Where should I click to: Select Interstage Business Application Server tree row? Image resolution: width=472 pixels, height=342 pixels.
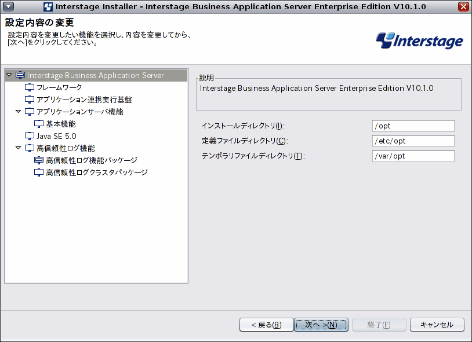[96, 75]
